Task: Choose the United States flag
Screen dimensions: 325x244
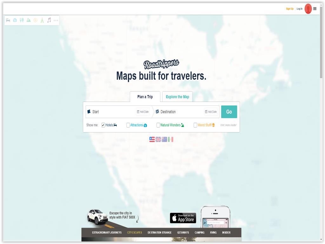Action: coord(152,139)
